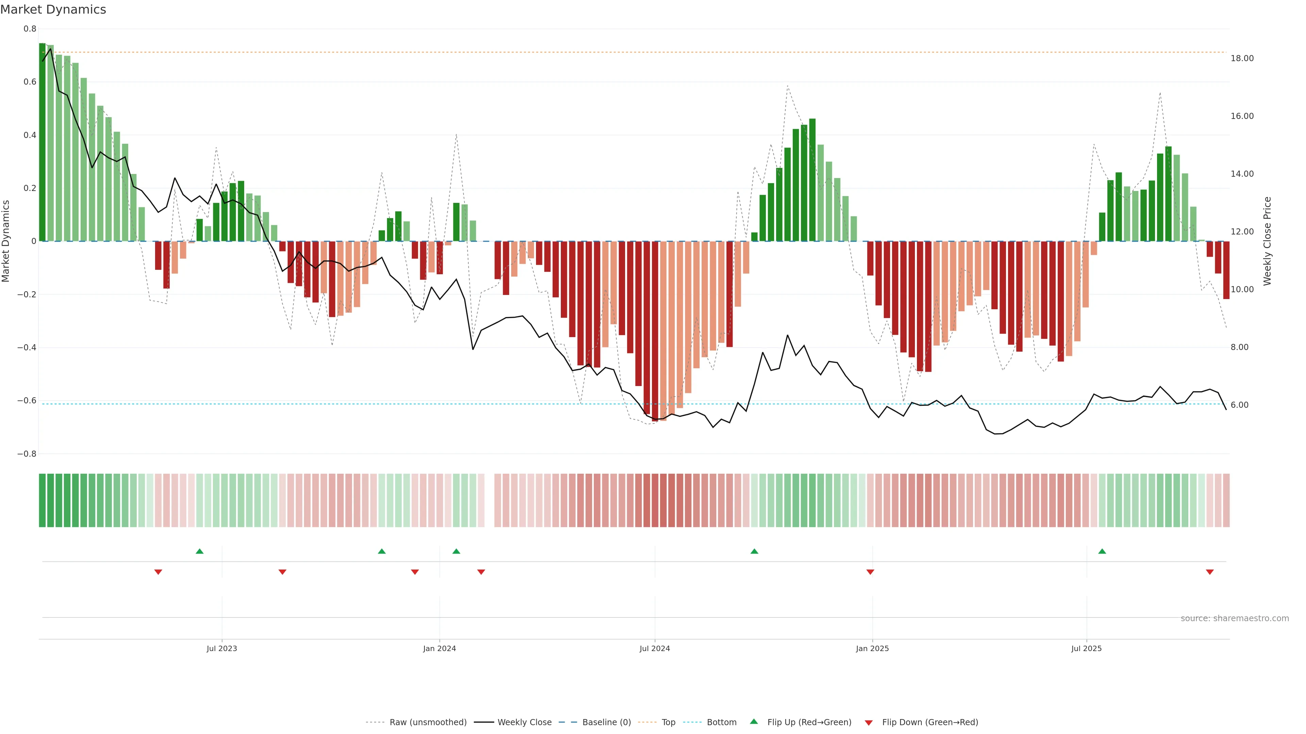
Task: Click the Jan 2024 x-axis label
Action: point(439,648)
